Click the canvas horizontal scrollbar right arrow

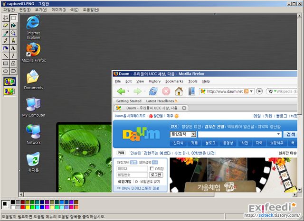coord(295,195)
